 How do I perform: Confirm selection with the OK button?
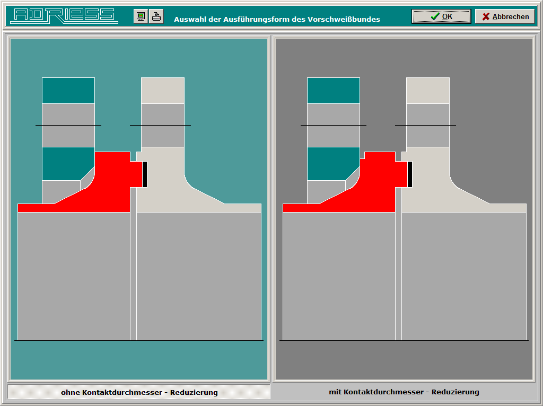(441, 16)
